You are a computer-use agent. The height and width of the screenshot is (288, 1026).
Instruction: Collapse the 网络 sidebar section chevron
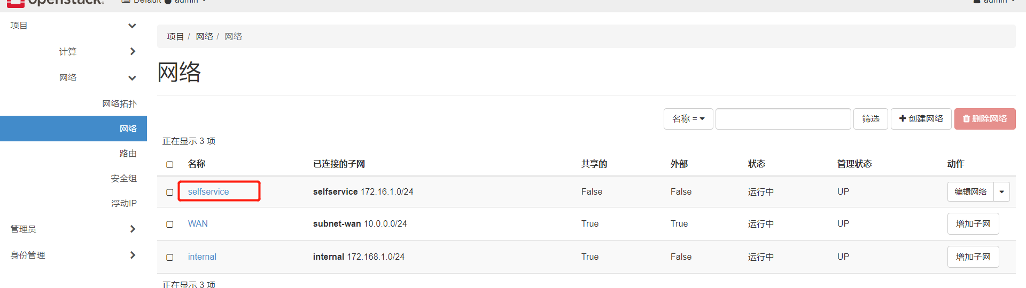[x=132, y=78]
